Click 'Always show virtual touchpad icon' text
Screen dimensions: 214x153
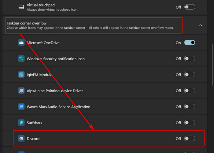(52, 10)
